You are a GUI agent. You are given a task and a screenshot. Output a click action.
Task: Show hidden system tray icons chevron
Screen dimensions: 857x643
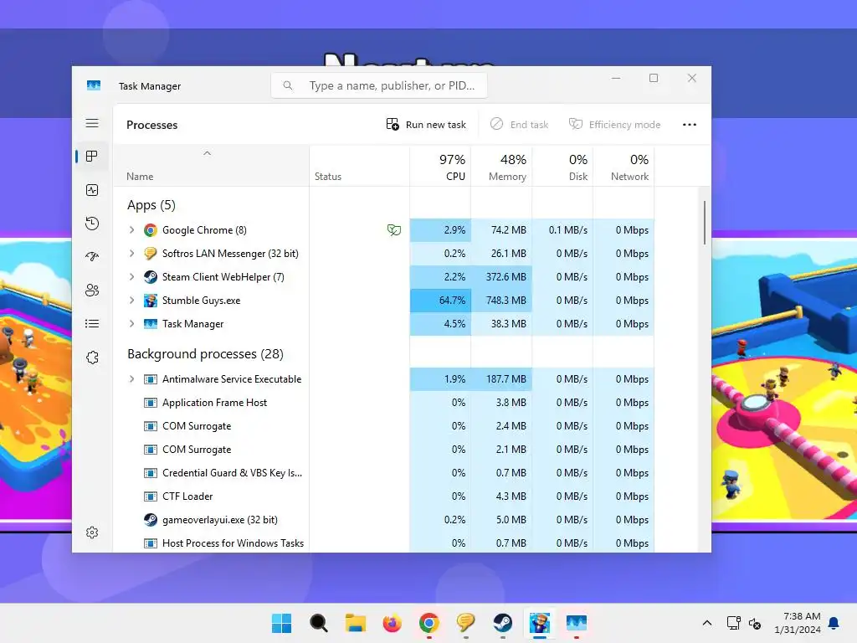[706, 623]
